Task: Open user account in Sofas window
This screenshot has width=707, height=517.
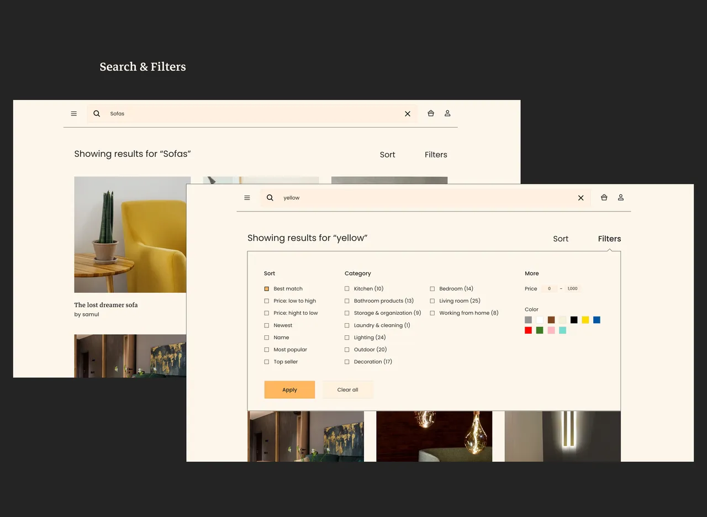Action: pos(447,113)
